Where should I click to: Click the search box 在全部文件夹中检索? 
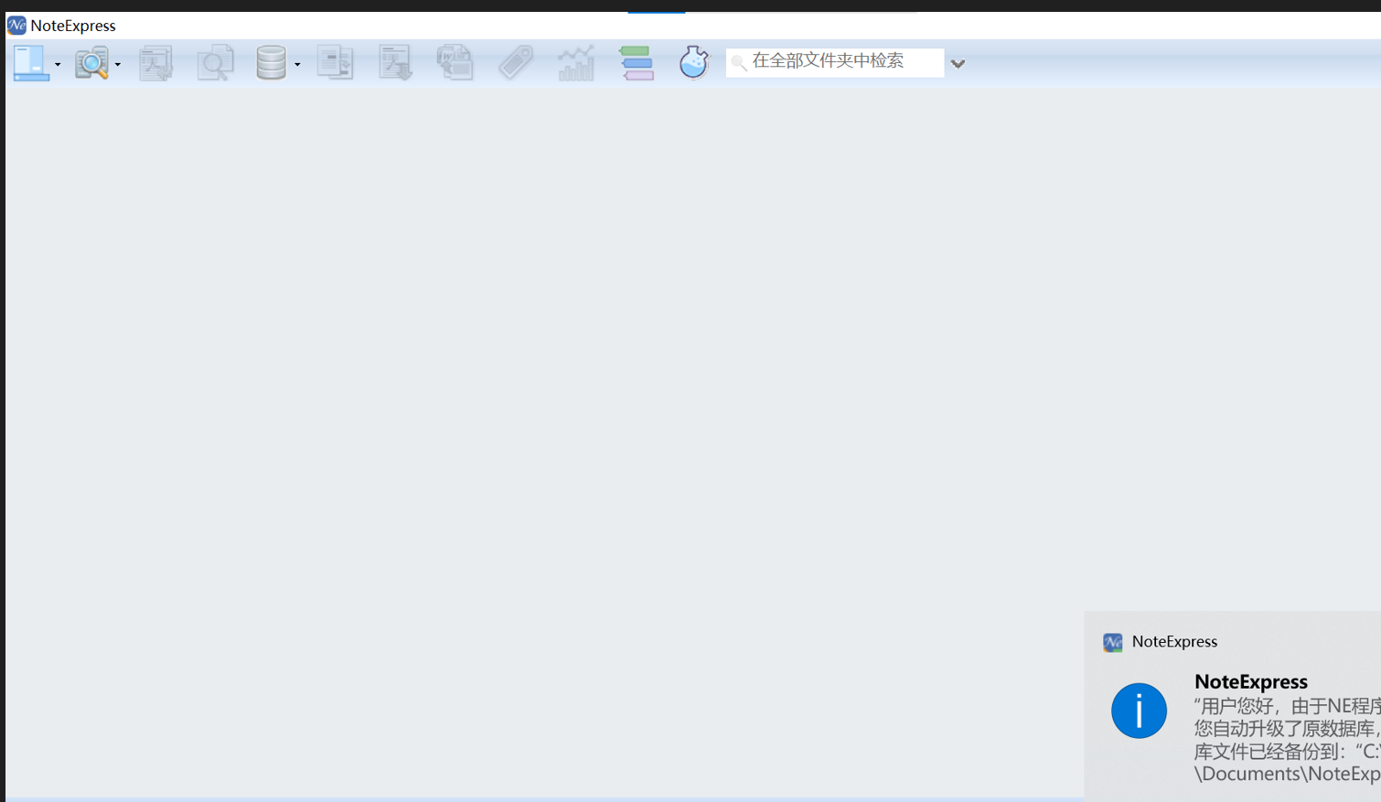pos(835,62)
